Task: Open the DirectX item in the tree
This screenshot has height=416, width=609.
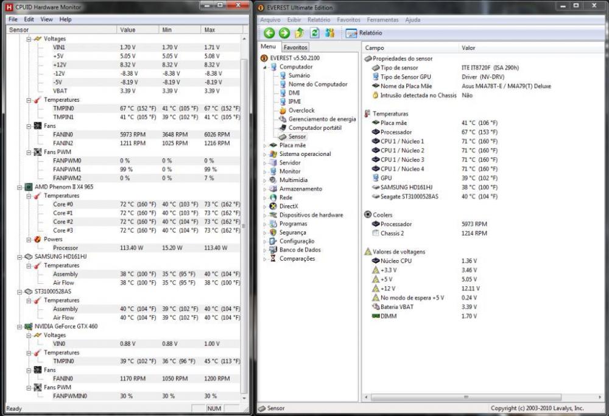Action: click(289, 206)
